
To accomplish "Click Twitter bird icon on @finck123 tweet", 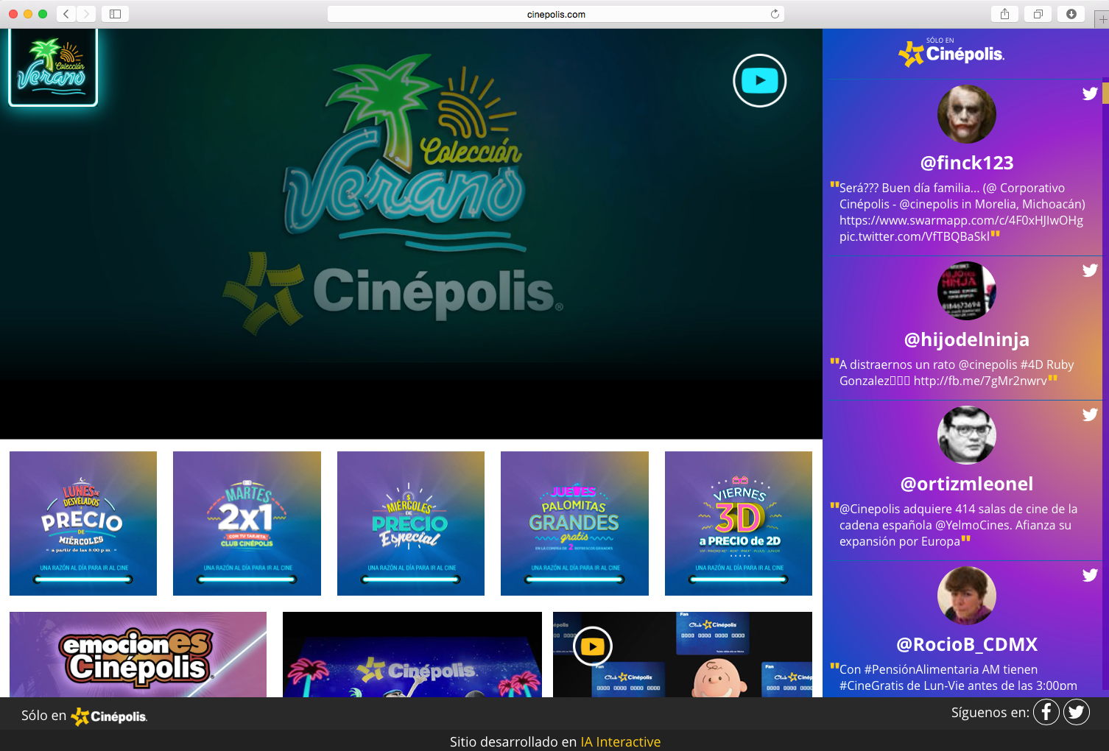I will [x=1090, y=94].
